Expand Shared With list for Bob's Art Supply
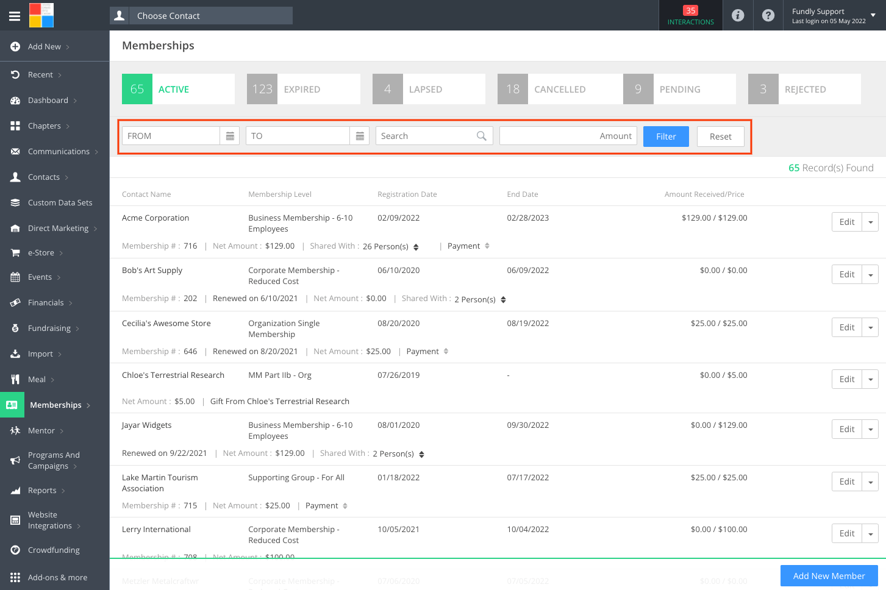Screen dimensions: 886x590 pyautogui.click(x=503, y=299)
